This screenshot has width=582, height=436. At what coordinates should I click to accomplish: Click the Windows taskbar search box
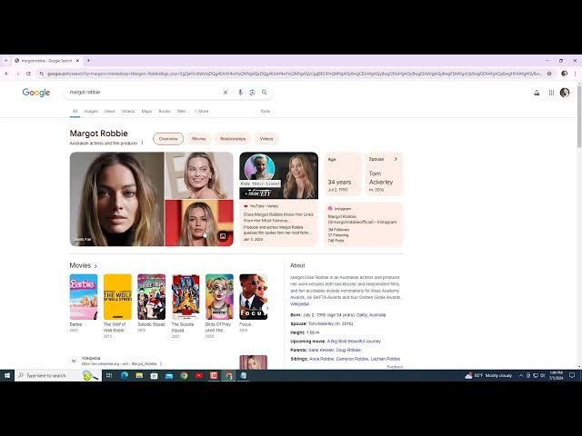point(58,375)
